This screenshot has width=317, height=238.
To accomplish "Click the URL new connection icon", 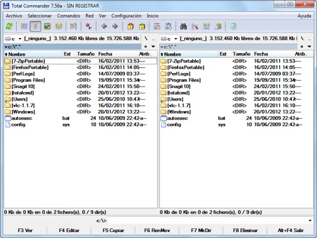I will point(168,26).
